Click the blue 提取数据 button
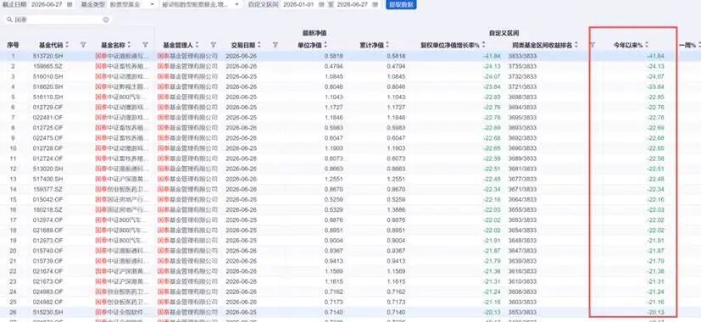 [401, 4]
